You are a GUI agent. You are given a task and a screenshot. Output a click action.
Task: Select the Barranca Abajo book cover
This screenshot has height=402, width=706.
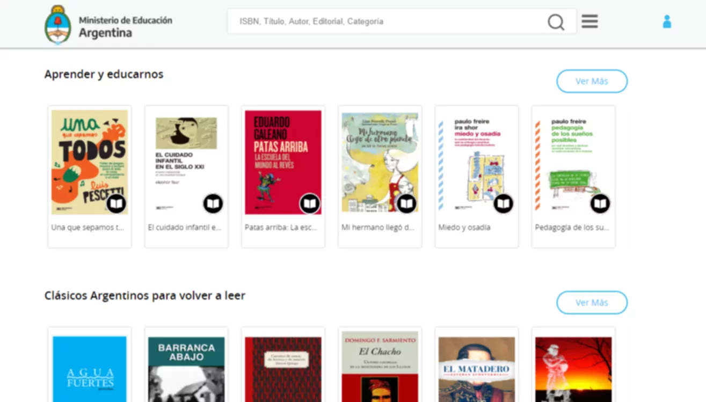pyautogui.click(x=186, y=369)
